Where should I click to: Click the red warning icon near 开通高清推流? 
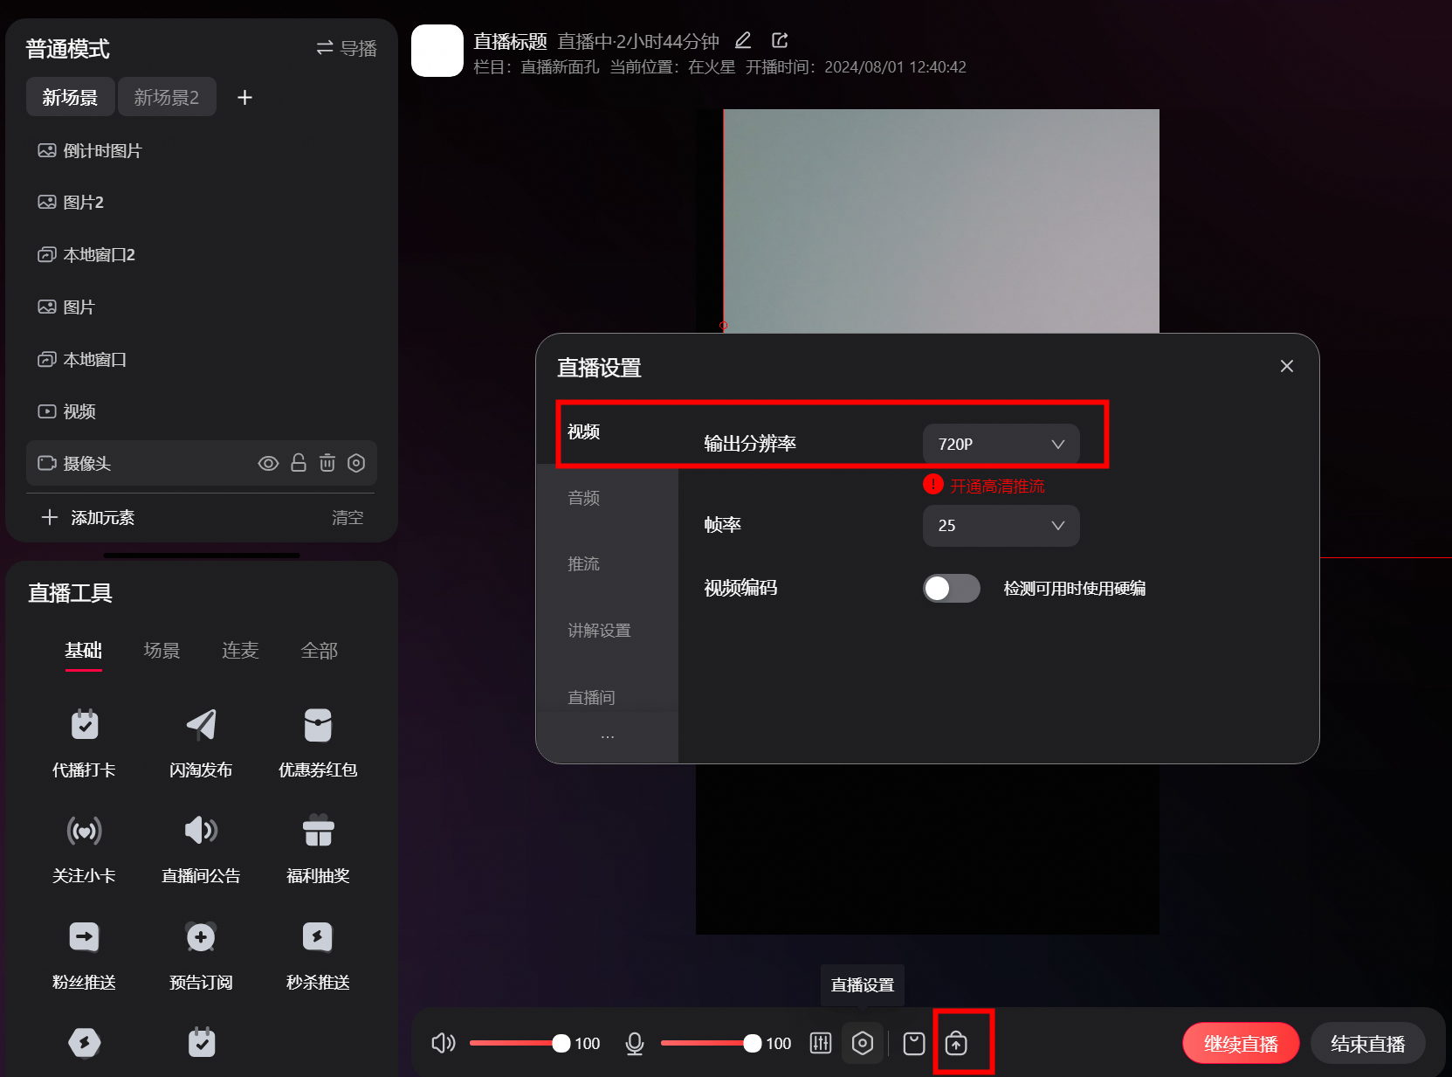point(933,484)
